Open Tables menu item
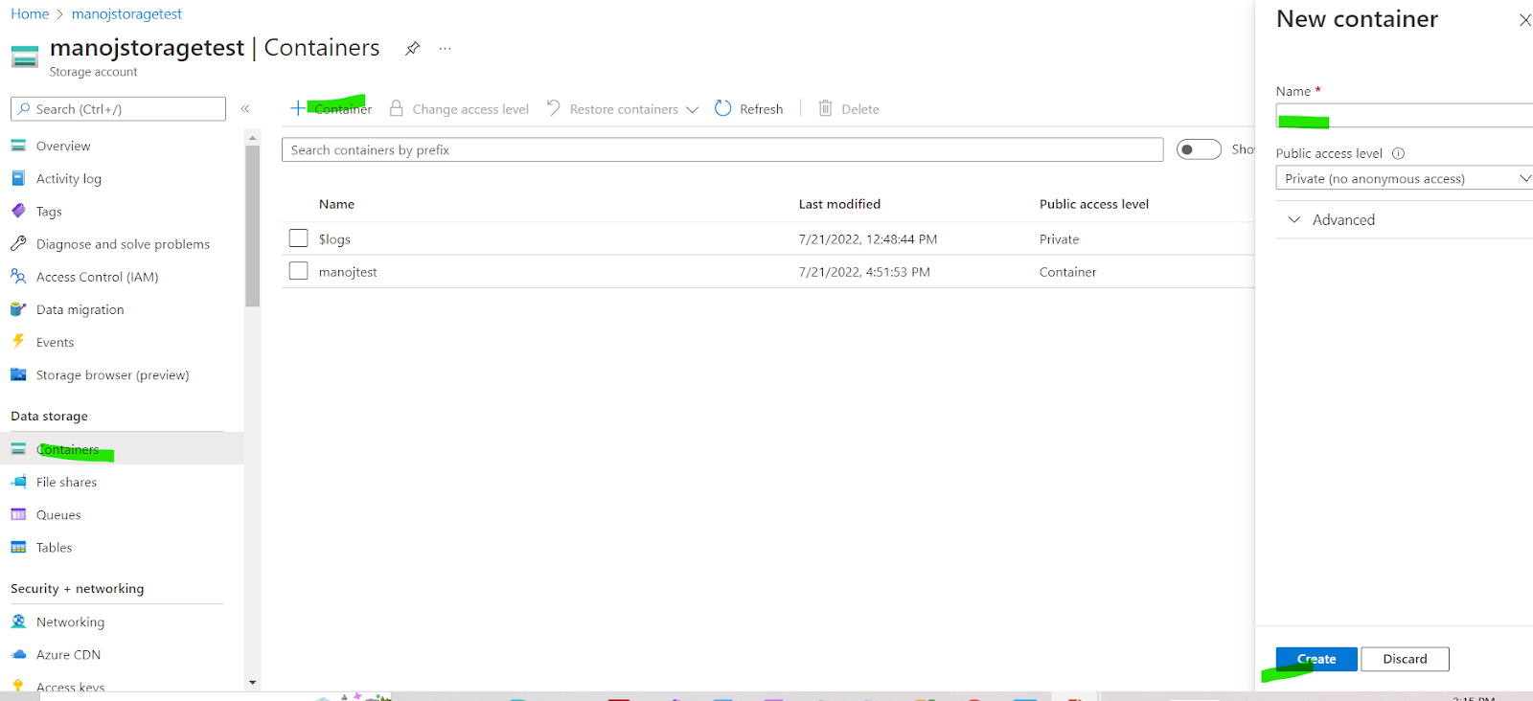Viewport: 1533px width, 701px height. tap(55, 547)
